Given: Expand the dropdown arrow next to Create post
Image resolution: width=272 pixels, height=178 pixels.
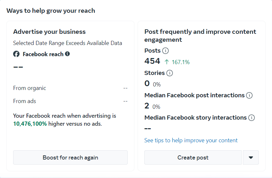Looking at the screenshot, I should [x=251, y=158].
